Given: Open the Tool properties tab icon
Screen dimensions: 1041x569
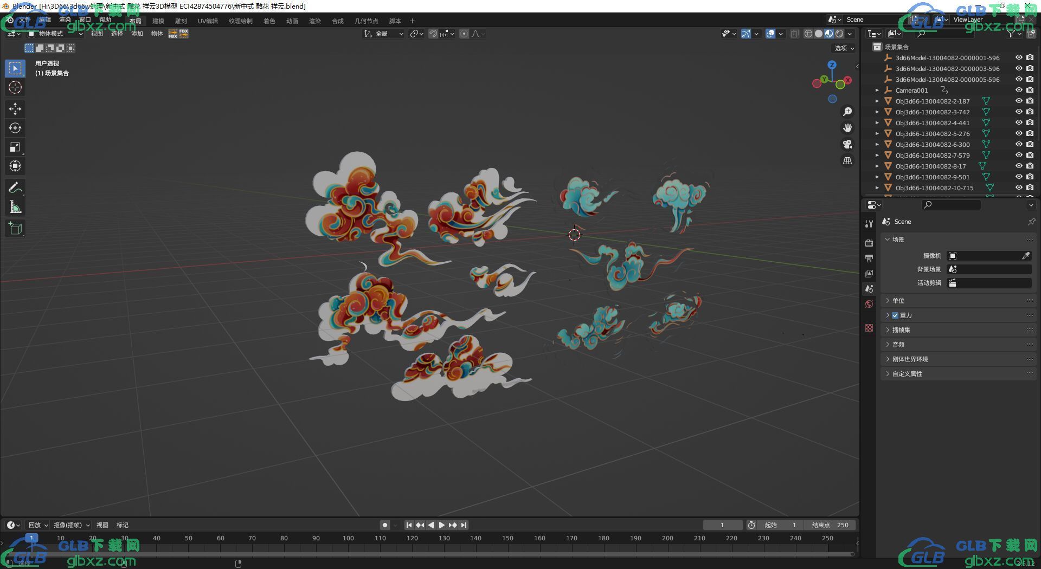Looking at the screenshot, I should (x=869, y=223).
